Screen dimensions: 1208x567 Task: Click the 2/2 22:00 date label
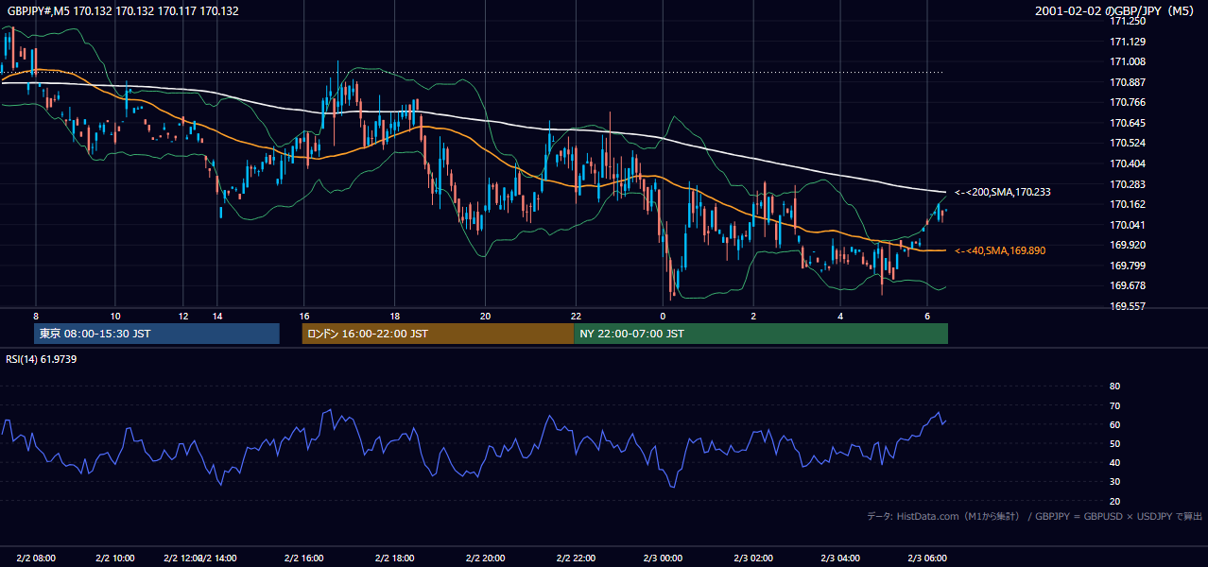(x=576, y=558)
